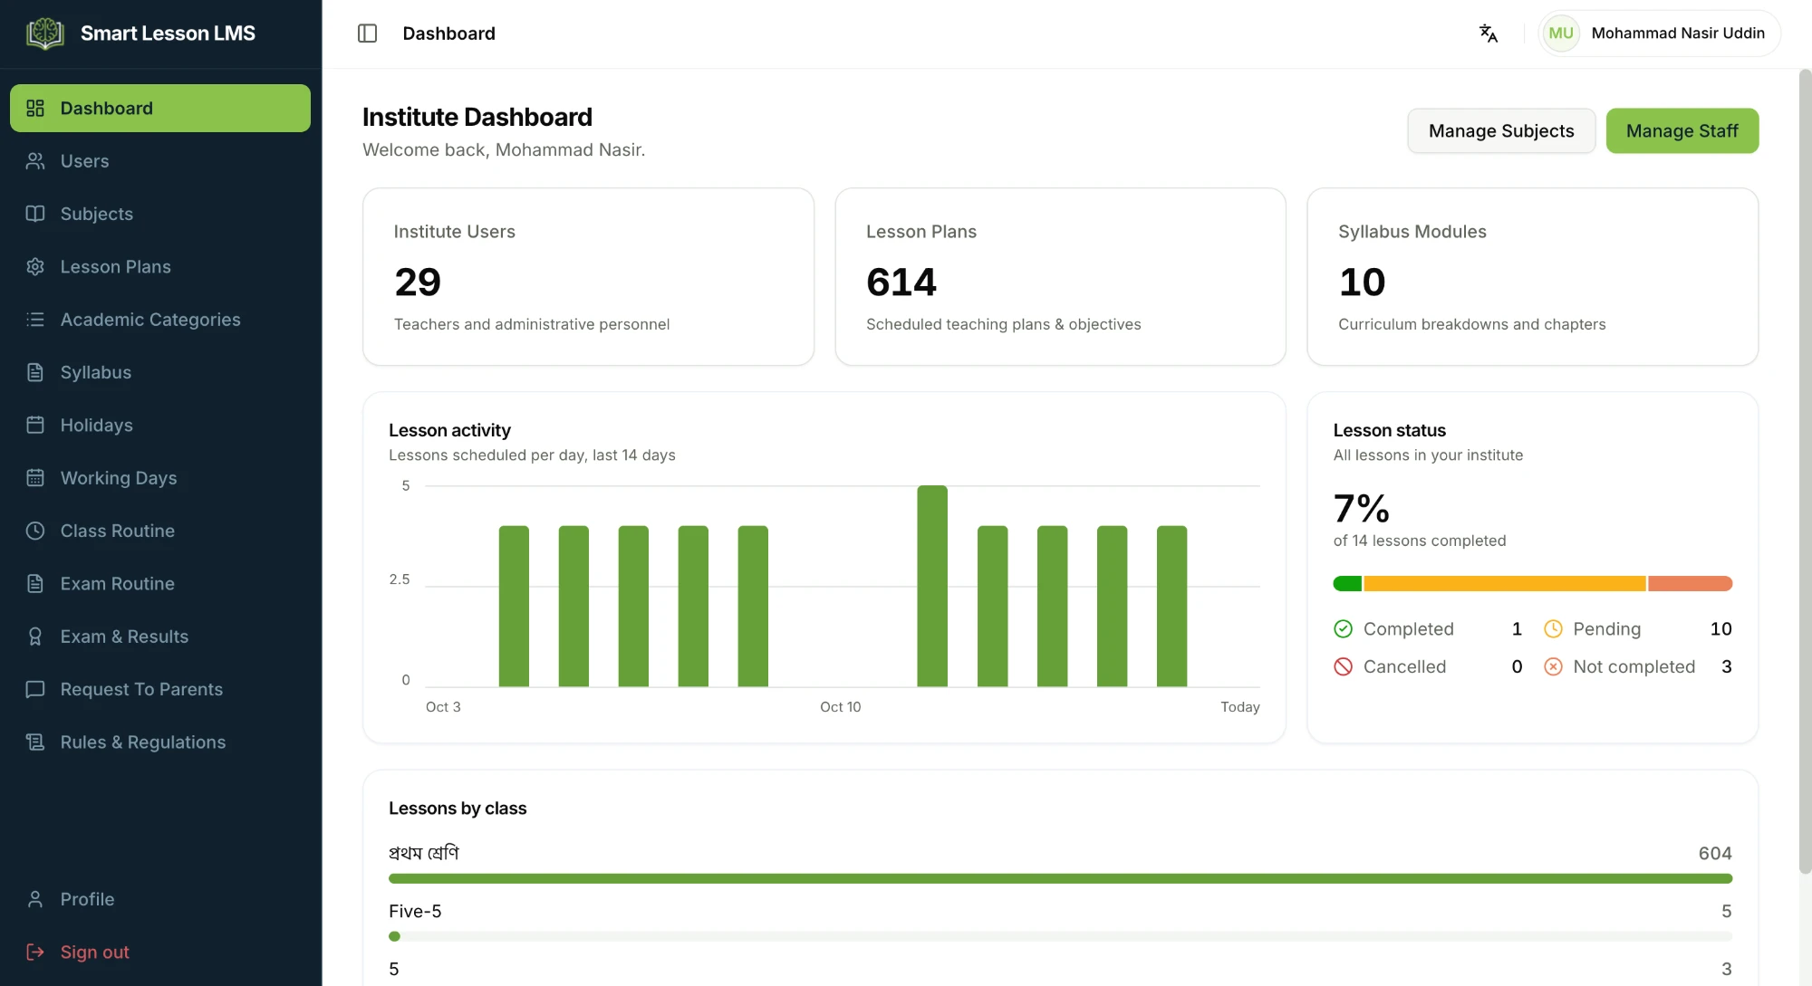Click the Exam Routine file icon
The image size is (1812, 986).
click(x=35, y=584)
